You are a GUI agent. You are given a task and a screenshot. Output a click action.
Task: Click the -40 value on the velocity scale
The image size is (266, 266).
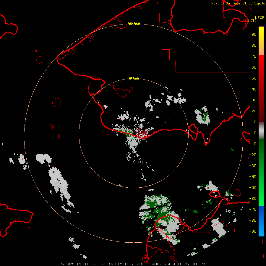253,177
